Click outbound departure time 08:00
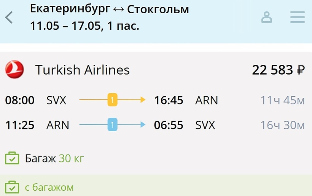 20,100
